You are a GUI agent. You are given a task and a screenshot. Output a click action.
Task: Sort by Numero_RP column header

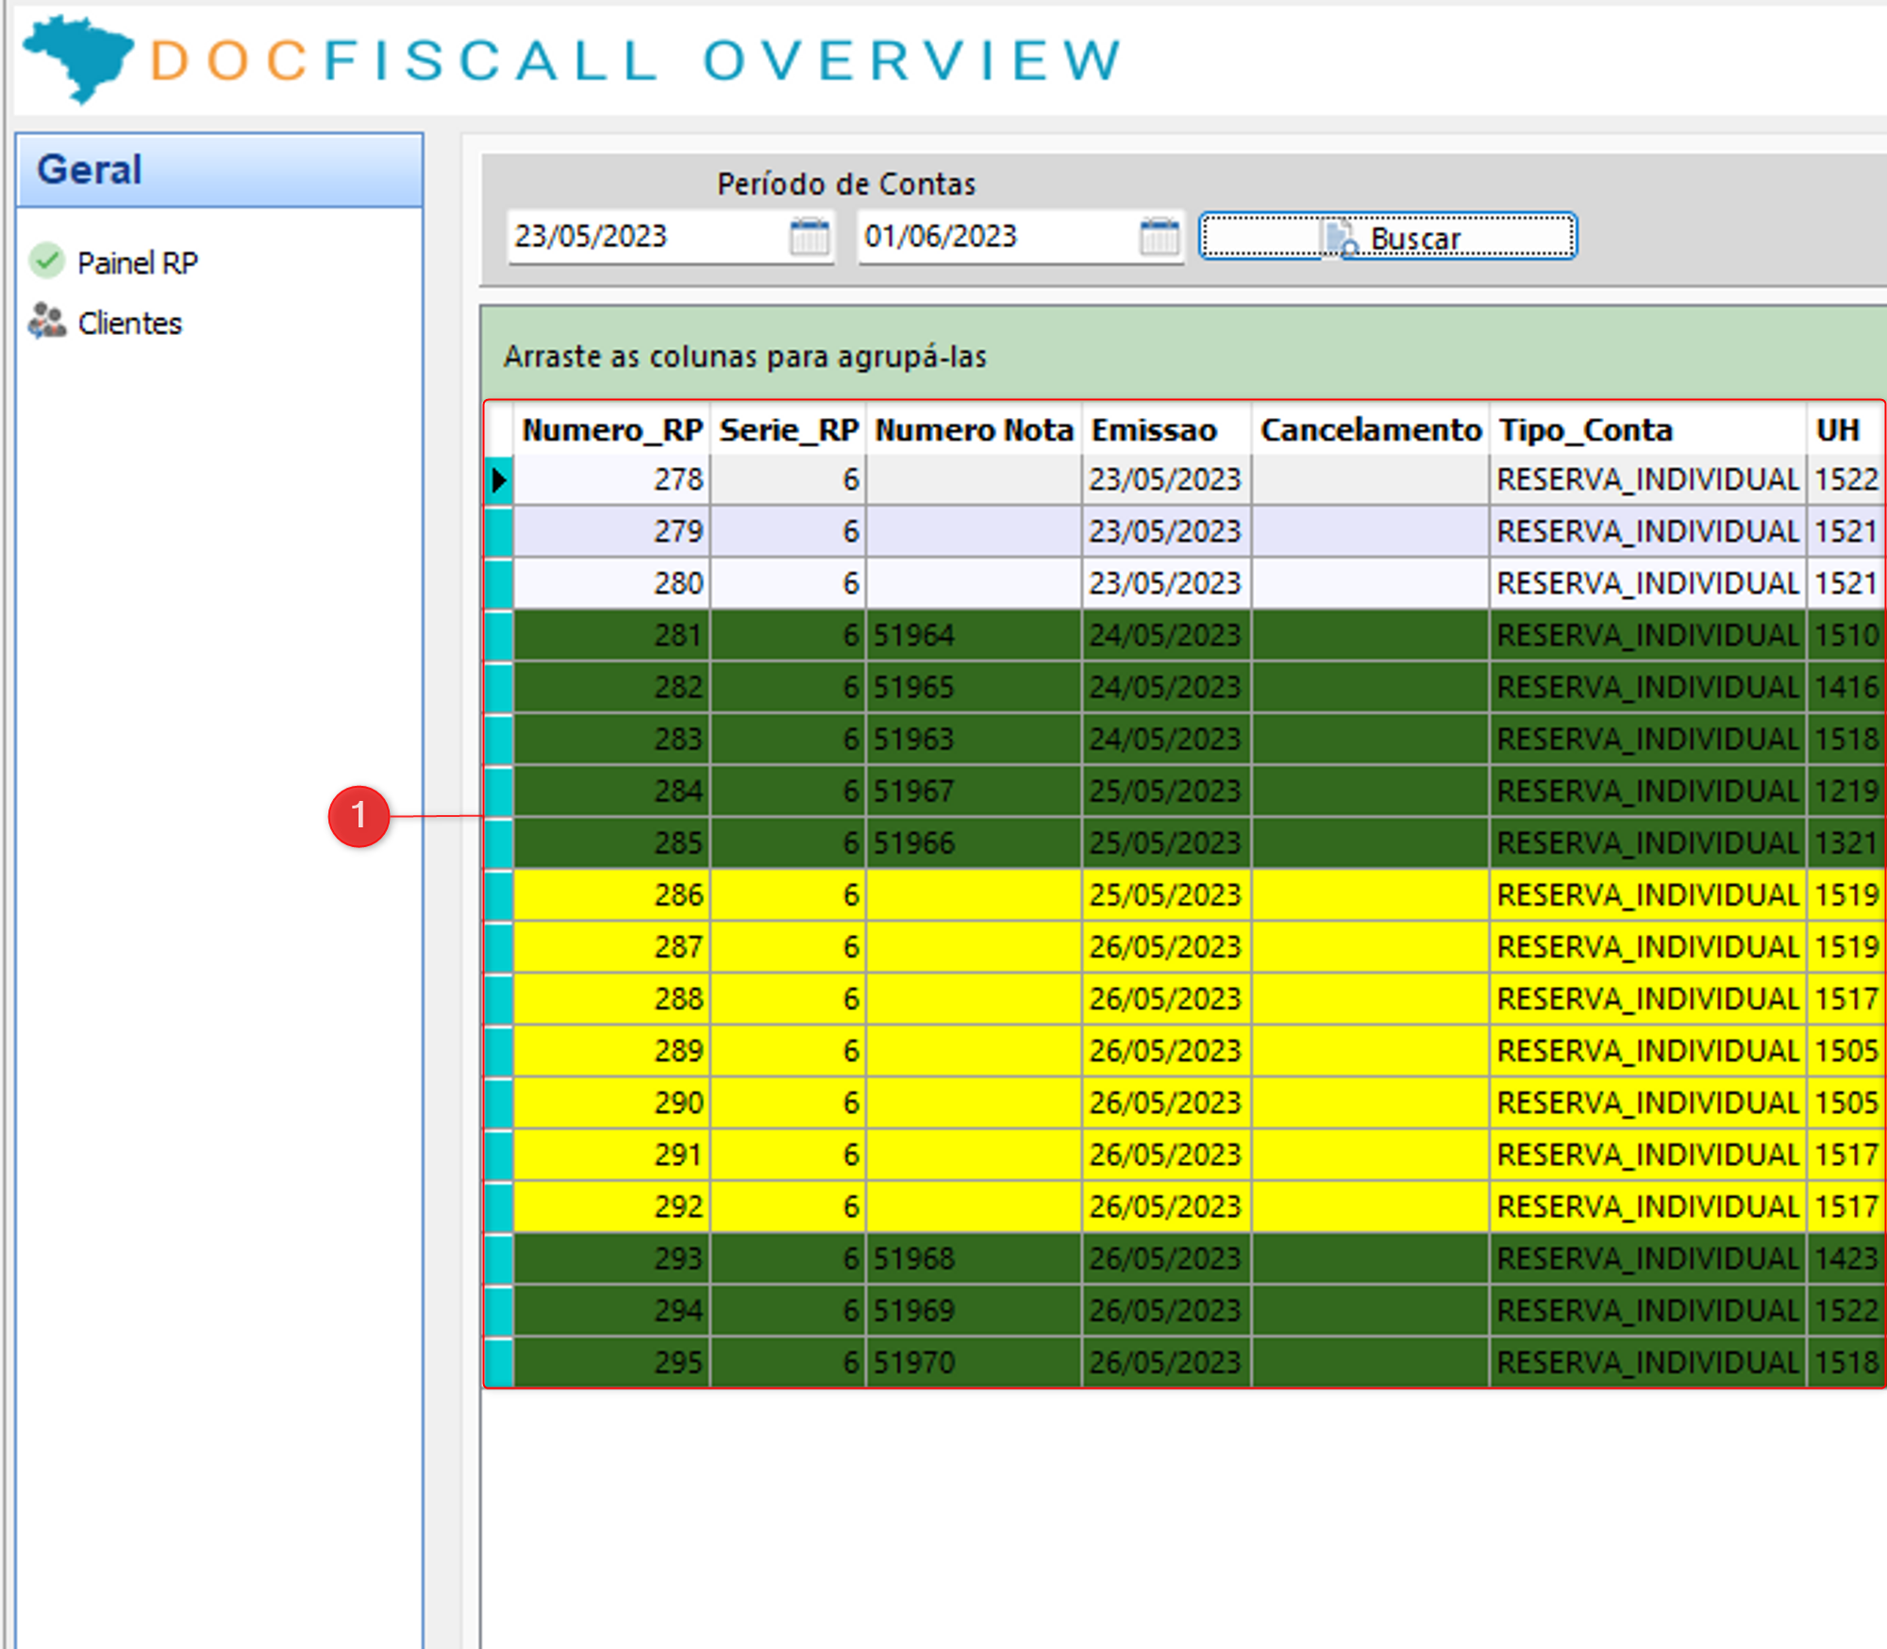tap(611, 430)
